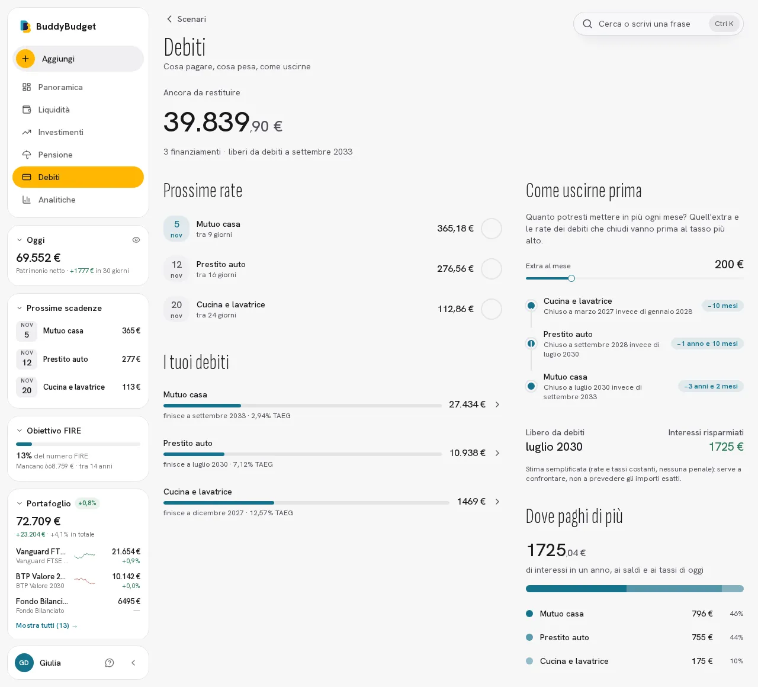Image resolution: width=758 pixels, height=687 pixels.
Task: Open Prestito auto in Prossime scadenze
Action: click(x=78, y=359)
